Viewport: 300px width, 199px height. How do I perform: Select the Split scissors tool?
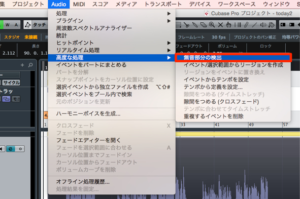(186, 25)
